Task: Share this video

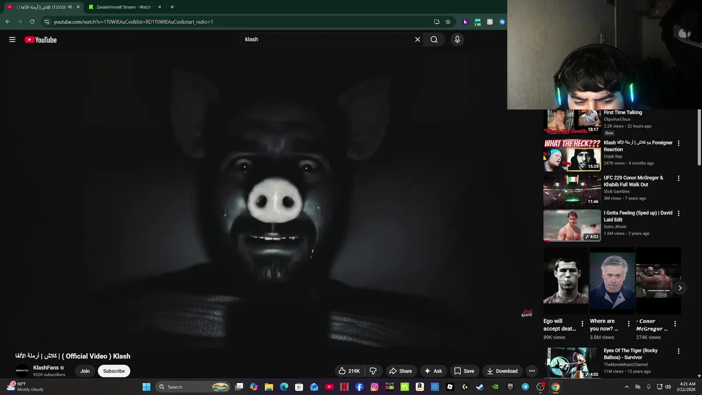Action: tap(400, 371)
